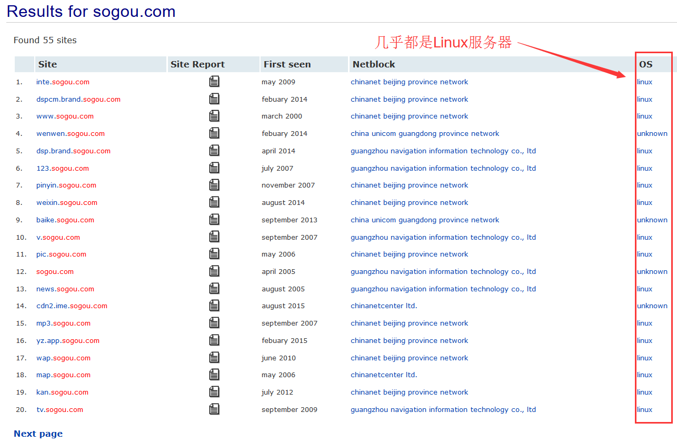Open chinanetcenter ltd. netblock for map.sogou.com
Viewport: 677px width, 442px height.
point(384,375)
